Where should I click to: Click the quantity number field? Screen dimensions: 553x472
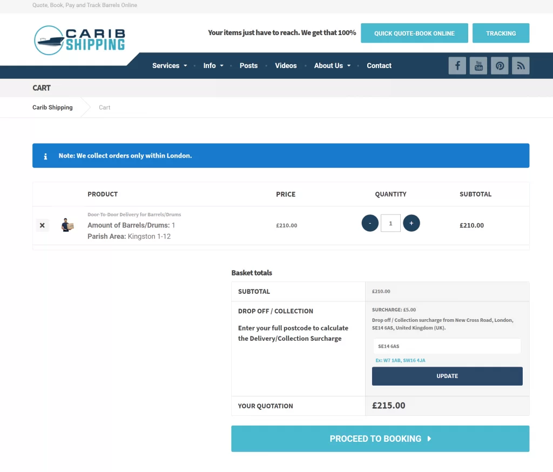click(x=390, y=223)
